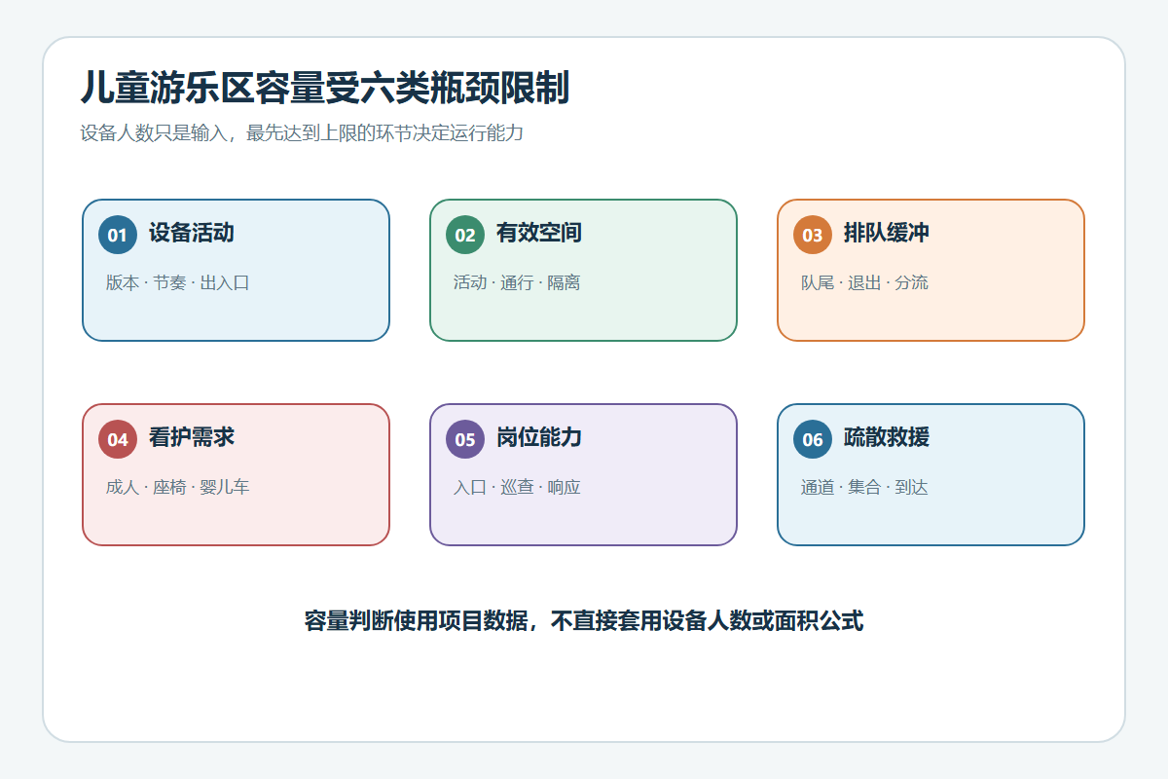Image resolution: width=1168 pixels, height=779 pixels.
Task: Click the 05 number badge
Action: click(465, 439)
